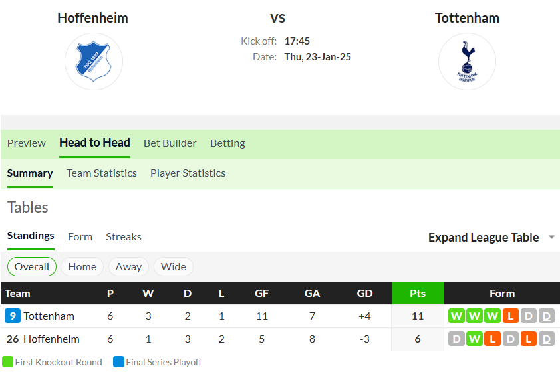Click the Hoffenheim team name in table
The height and width of the screenshot is (372, 560).
(51, 339)
